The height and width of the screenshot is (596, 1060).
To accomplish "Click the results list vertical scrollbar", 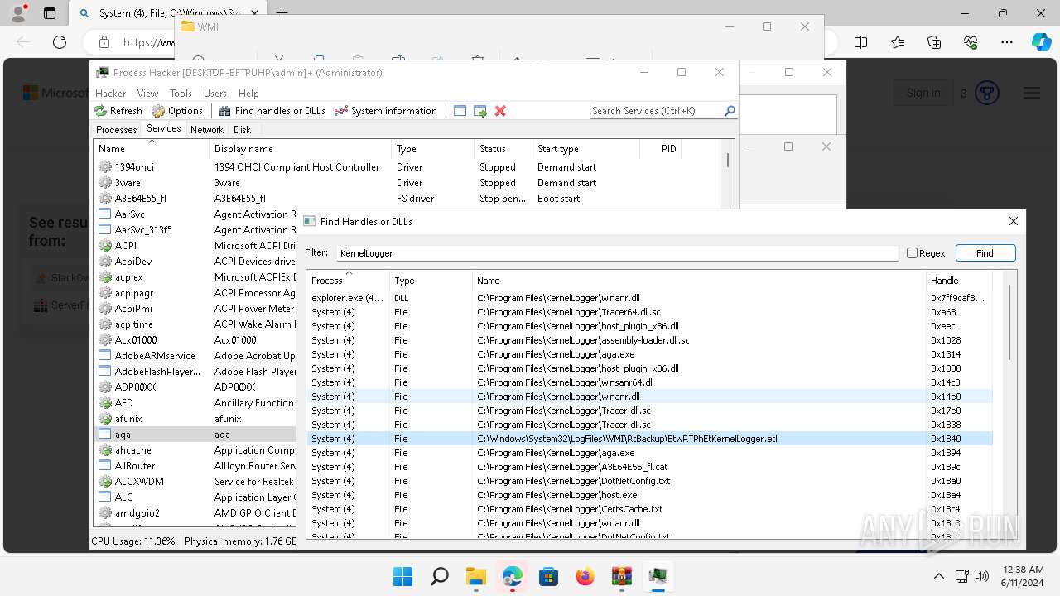I will 1009,323.
